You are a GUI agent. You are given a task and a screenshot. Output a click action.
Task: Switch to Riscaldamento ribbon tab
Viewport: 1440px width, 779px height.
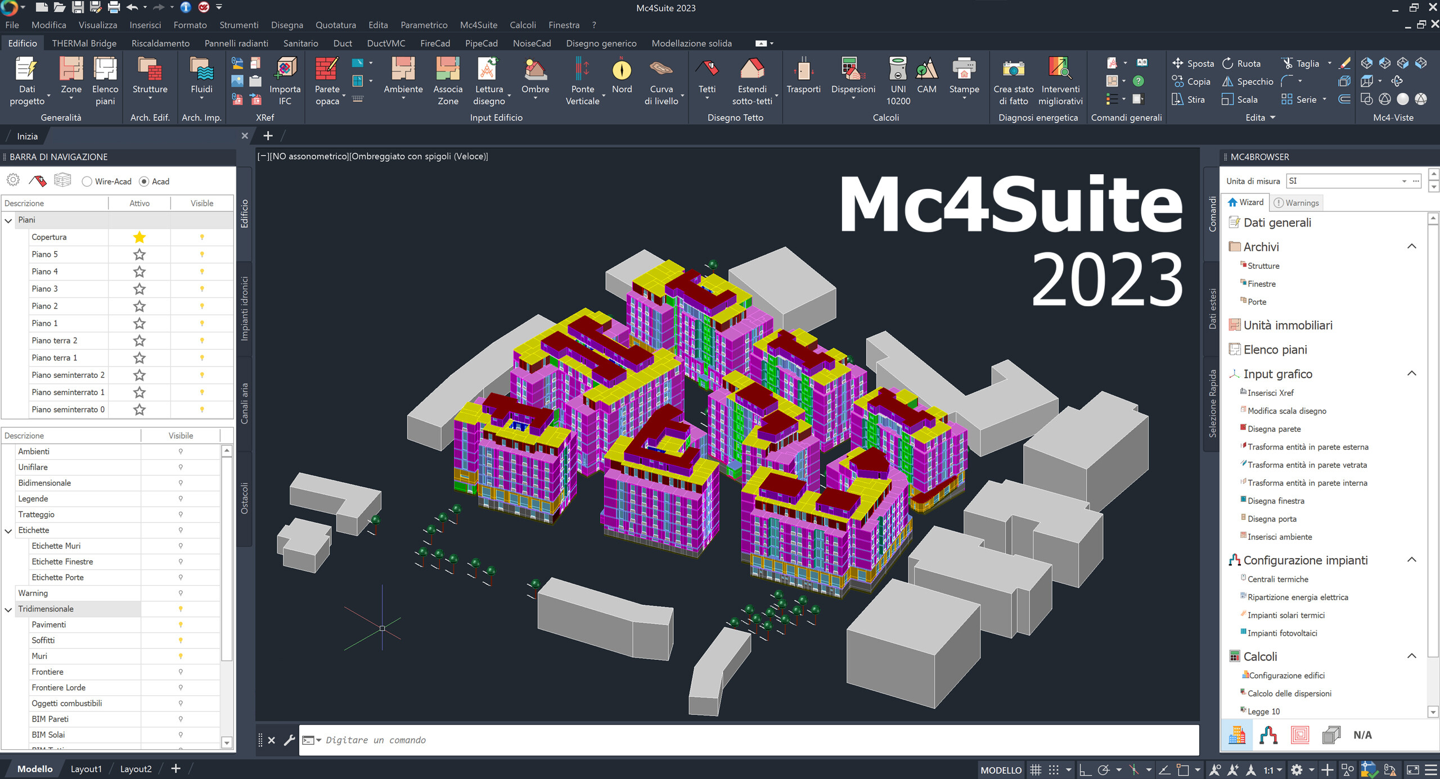[160, 43]
